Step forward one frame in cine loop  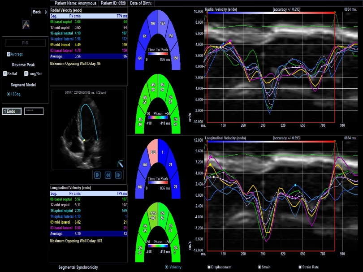point(118,175)
